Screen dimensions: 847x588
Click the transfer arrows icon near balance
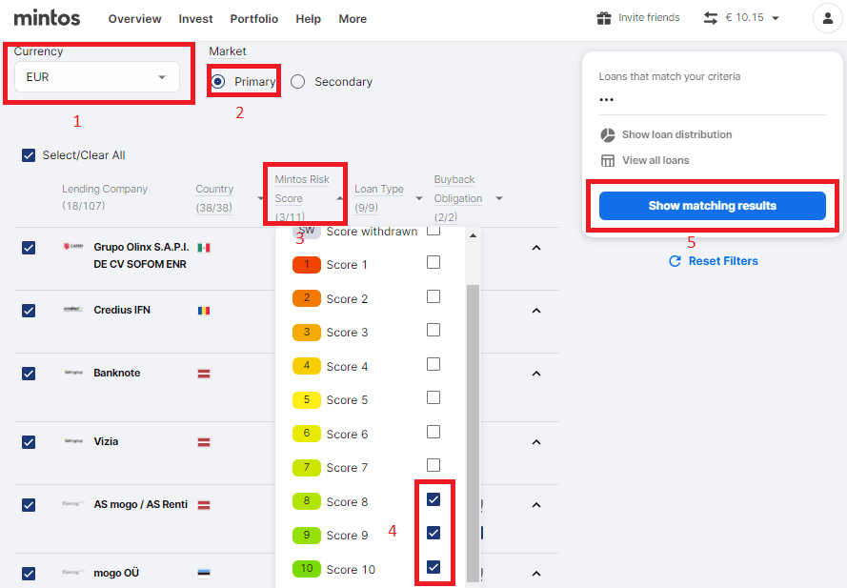(x=711, y=18)
